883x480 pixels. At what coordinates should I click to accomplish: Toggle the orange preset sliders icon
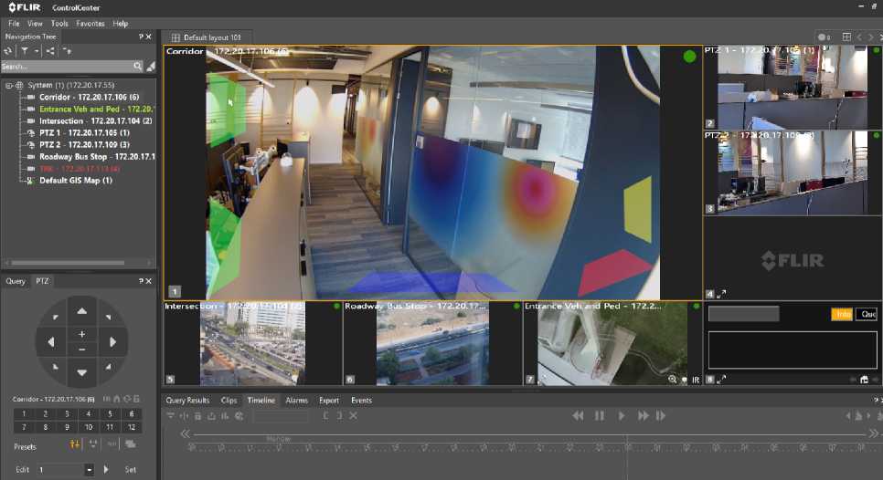coord(76,444)
